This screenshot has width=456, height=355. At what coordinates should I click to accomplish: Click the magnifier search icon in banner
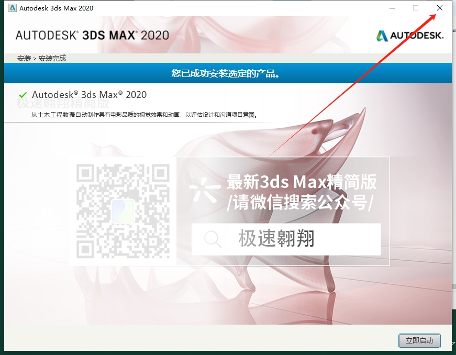point(212,239)
